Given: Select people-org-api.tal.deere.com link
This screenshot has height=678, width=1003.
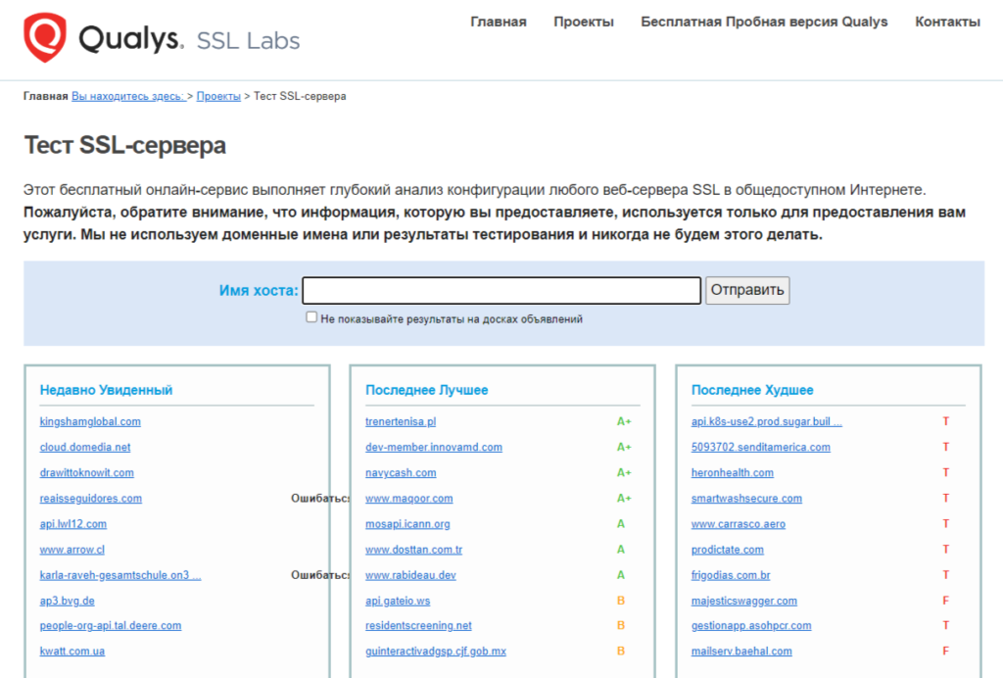Looking at the screenshot, I should [x=110, y=625].
